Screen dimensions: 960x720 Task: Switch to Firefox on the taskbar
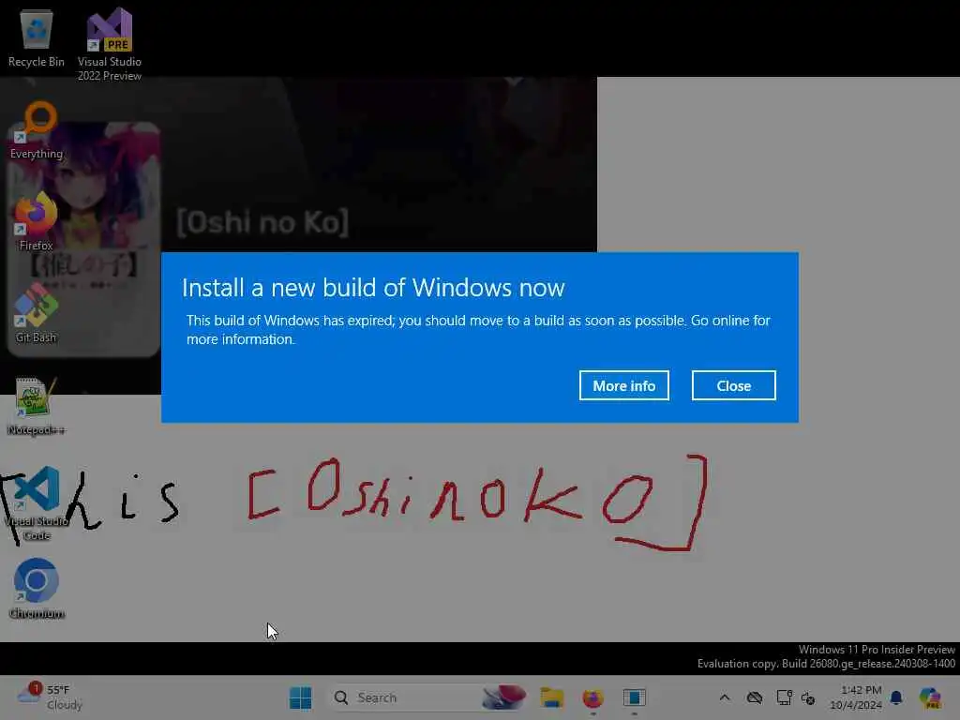(592, 697)
